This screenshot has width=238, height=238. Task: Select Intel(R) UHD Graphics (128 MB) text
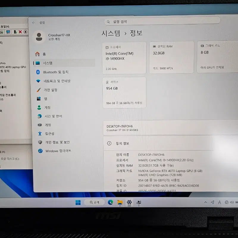tap(160, 175)
